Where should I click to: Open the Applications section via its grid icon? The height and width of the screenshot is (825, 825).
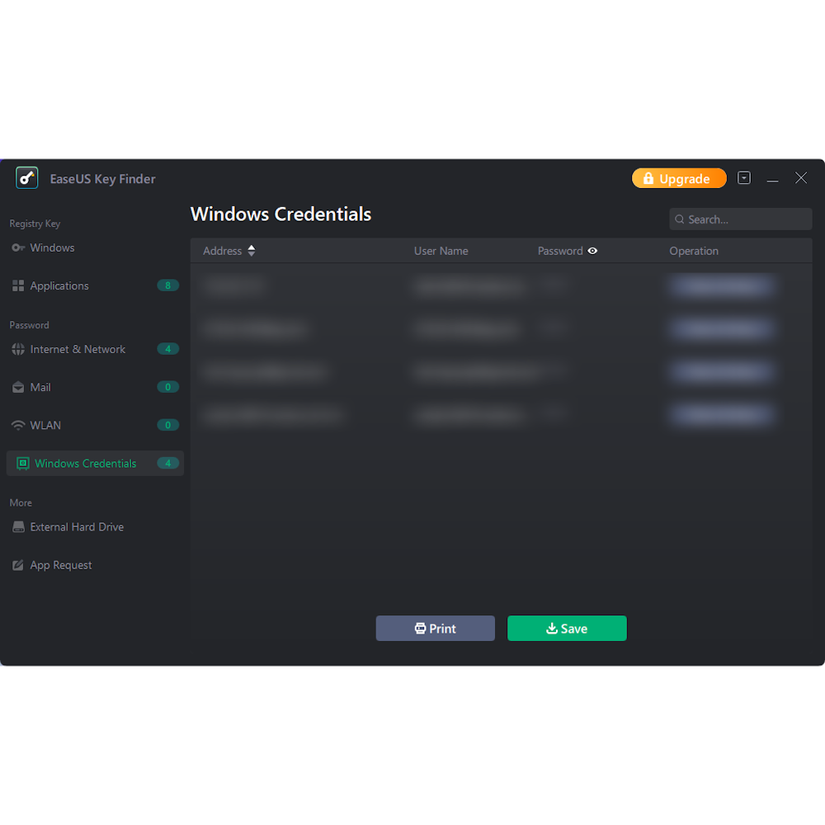18,285
